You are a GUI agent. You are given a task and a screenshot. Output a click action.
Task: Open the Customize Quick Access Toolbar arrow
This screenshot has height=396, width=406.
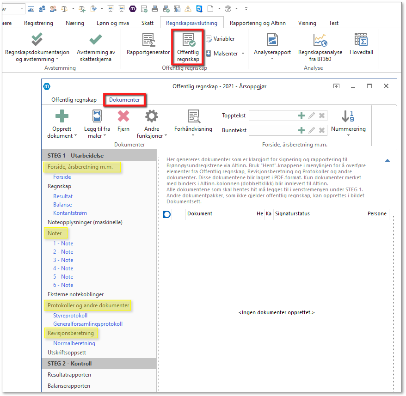point(246,9)
